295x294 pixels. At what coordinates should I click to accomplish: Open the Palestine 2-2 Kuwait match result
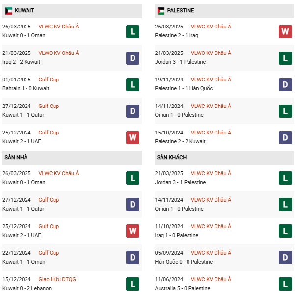point(180,141)
